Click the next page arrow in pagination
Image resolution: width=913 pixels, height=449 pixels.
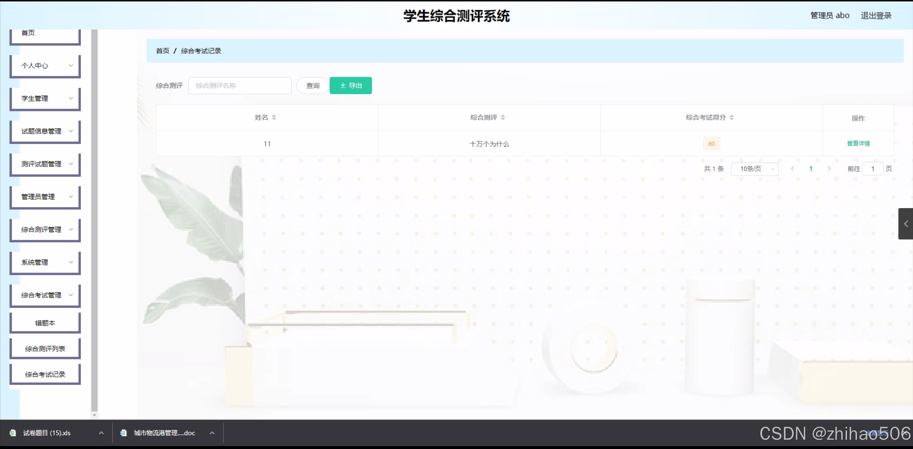[829, 169]
